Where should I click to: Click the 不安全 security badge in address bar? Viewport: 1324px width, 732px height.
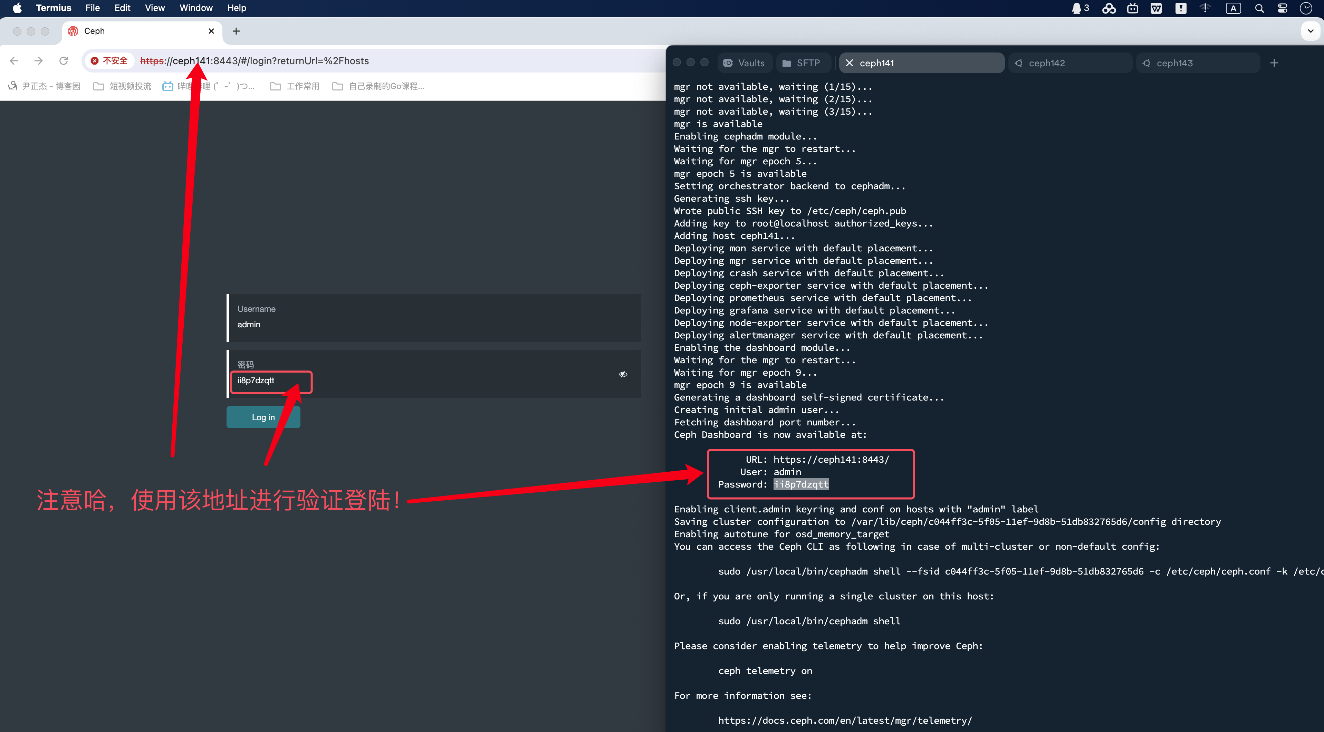pos(109,60)
